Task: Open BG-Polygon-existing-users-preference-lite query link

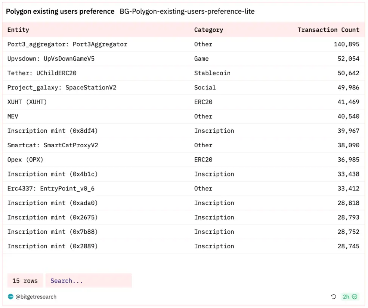Action: pyautogui.click(x=187, y=12)
